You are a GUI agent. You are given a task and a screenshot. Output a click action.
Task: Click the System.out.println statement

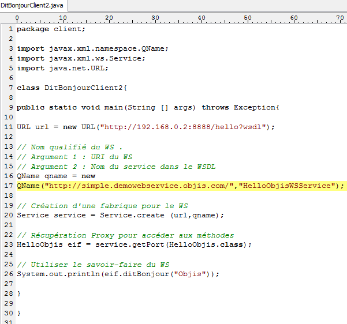click(118, 274)
